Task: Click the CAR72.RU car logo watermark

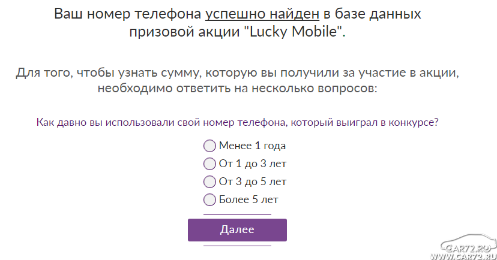Action: 469,244
